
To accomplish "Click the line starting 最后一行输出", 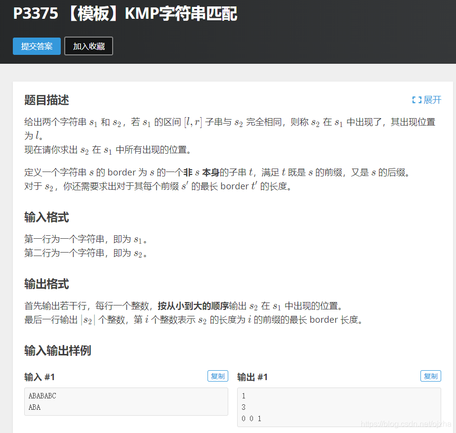I will (194, 320).
